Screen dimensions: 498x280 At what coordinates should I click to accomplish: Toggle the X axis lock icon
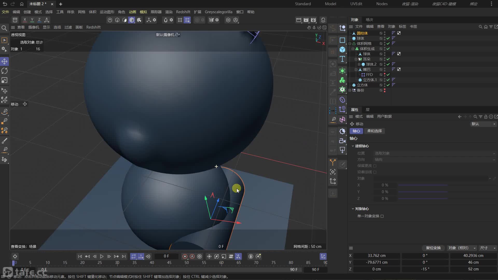25,20
